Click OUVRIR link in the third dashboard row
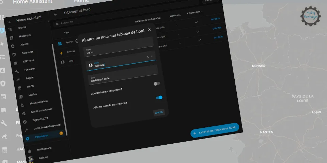Image resolution: width=327 pixels, height=163 pixels. 218,37
